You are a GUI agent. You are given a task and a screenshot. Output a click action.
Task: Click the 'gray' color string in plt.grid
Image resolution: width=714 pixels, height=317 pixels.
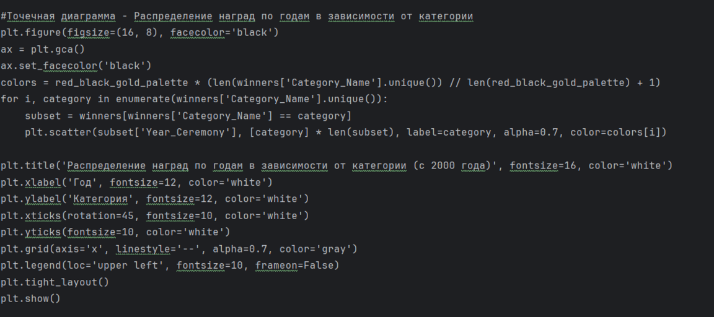tap(337, 249)
